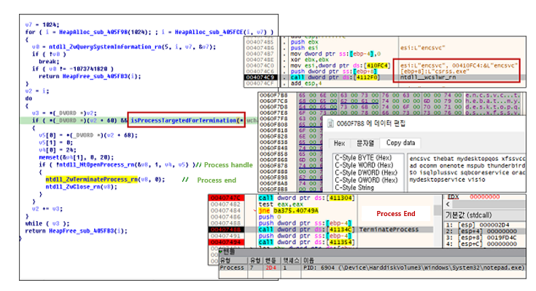This screenshot has height=291, width=536.
Task: Click dump address 0060F7B8 row
Action: pyautogui.click(x=273, y=95)
